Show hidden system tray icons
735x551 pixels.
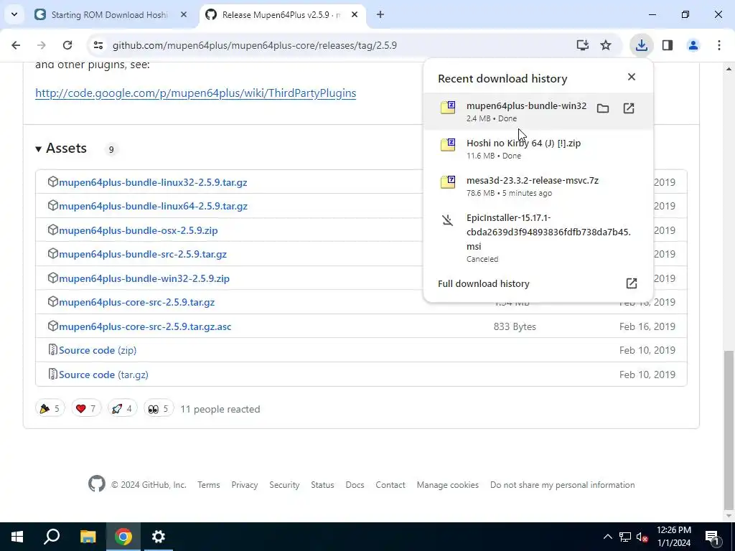(x=607, y=537)
